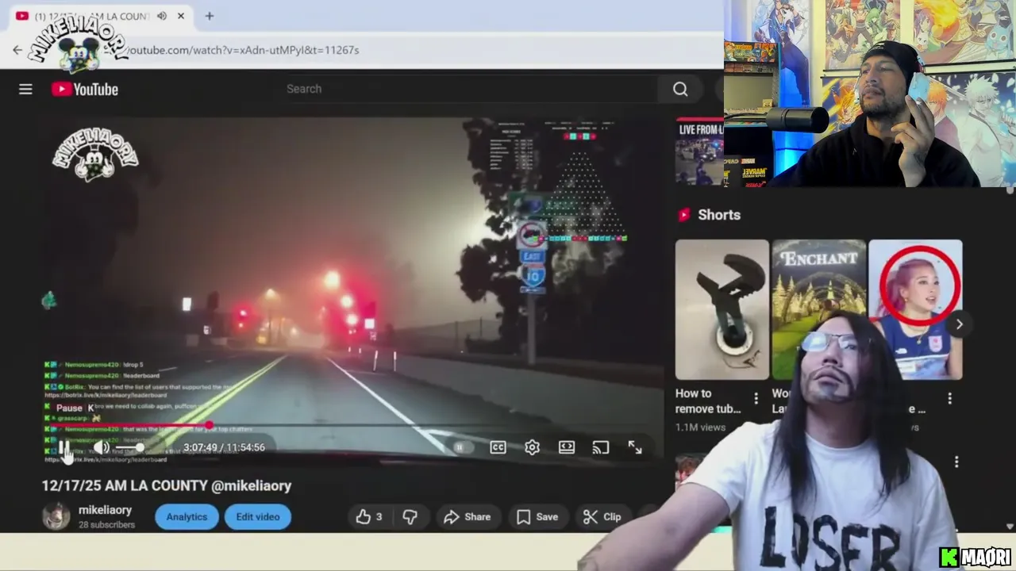
Task: Open options menu for the rightmost Short
Action: pos(949,399)
